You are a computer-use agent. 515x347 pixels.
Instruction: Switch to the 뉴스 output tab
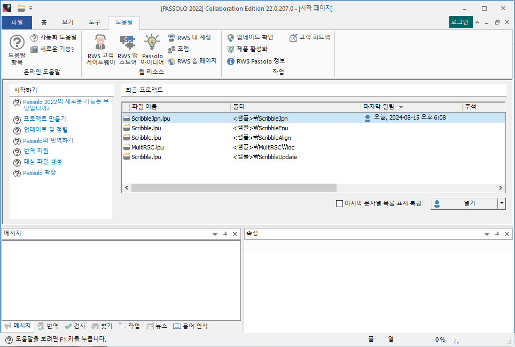(157, 326)
